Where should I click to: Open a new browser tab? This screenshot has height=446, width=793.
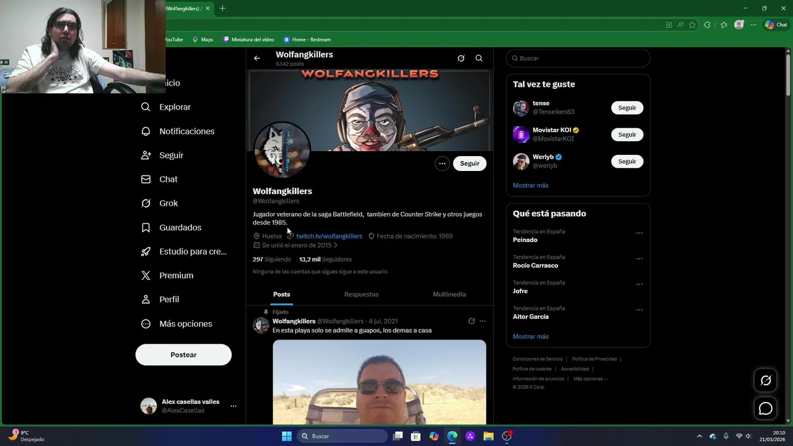pyautogui.click(x=222, y=8)
